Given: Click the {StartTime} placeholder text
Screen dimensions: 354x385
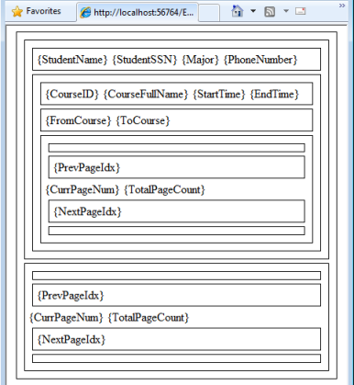Looking at the screenshot, I should (x=219, y=94).
